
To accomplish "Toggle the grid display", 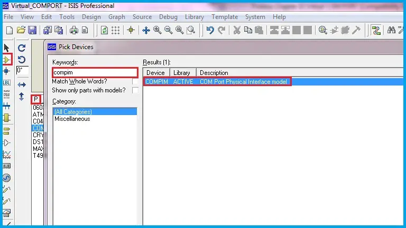I will pos(115,30).
